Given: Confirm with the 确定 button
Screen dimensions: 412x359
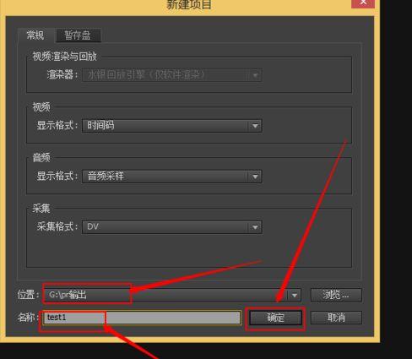Looking at the screenshot, I should pos(275,318).
